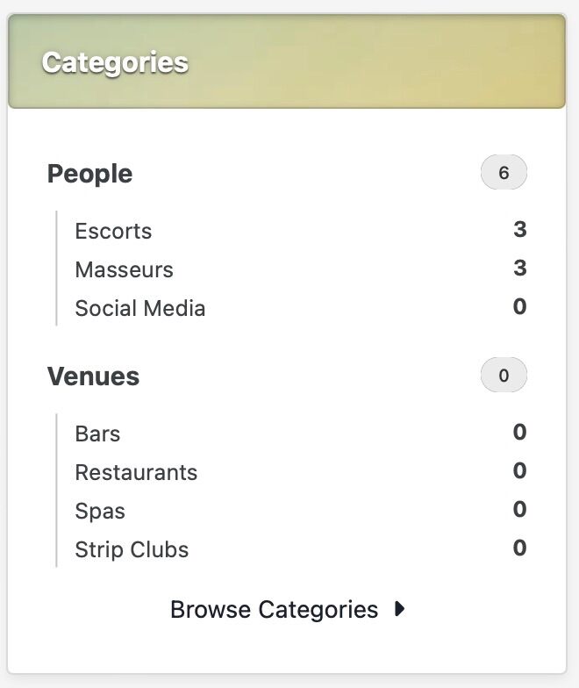Click the Masseurs listing count
579x688 pixels.
(519, 269)
